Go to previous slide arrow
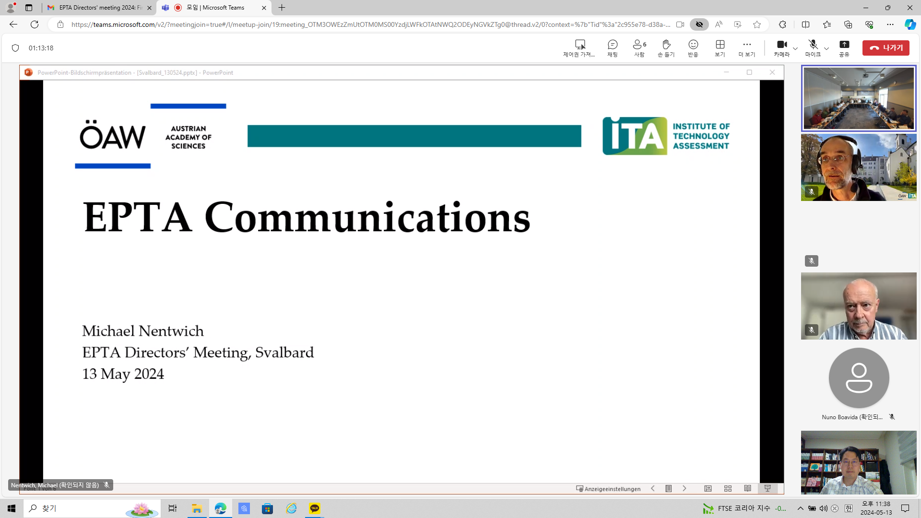The height and width of the screenshot is (518, 921). pos(653,488)
